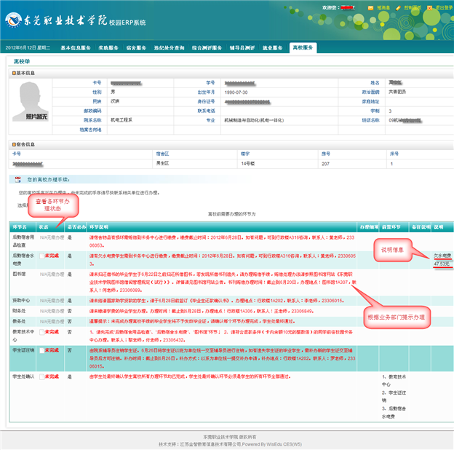This screenshot has width=454, height=450.
Task: Click the 状态 column header in table
Action: [44, 228]
